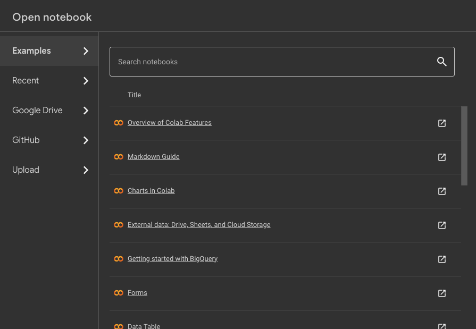Click Colab logo beside Overview of Colab Features
This screenshot has width=476, height=329.
click(x=119, y=123)
